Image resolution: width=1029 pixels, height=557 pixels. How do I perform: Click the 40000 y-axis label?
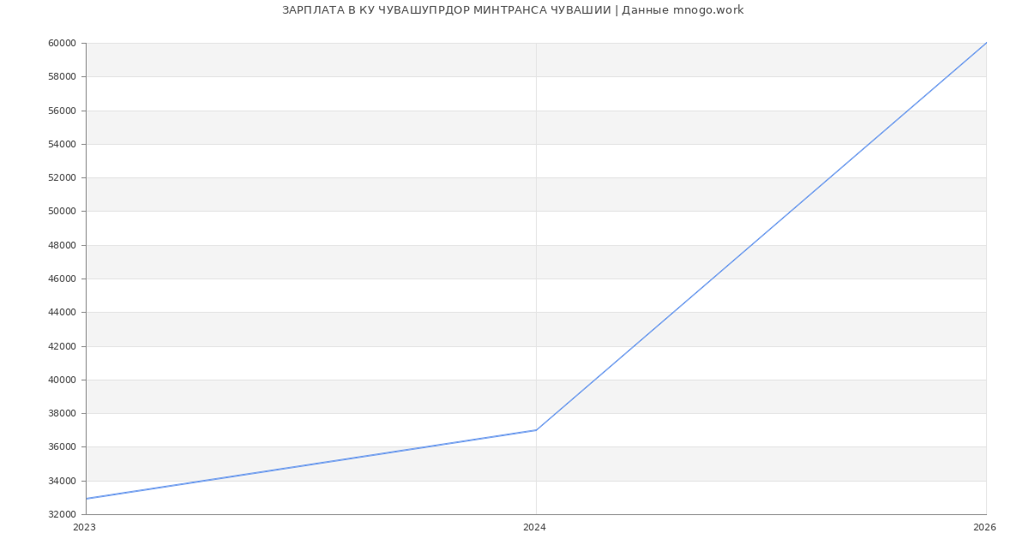coord(62,380)
